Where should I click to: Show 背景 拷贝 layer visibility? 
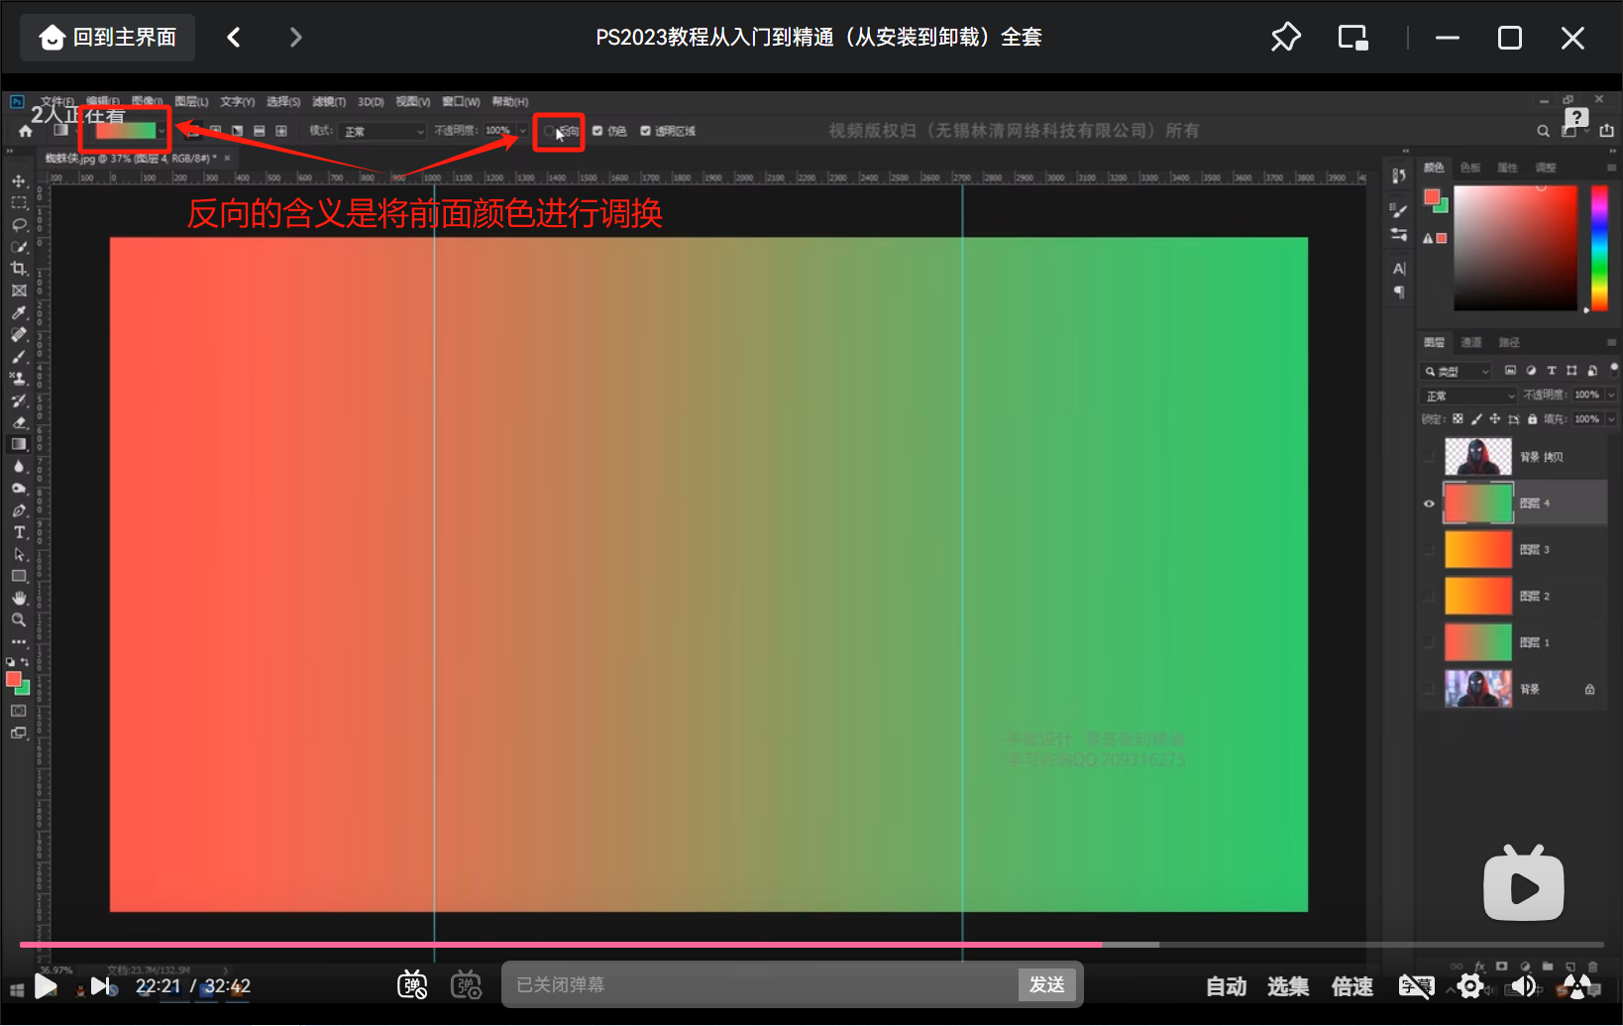pyautogui.click(x=1429, y=457)
